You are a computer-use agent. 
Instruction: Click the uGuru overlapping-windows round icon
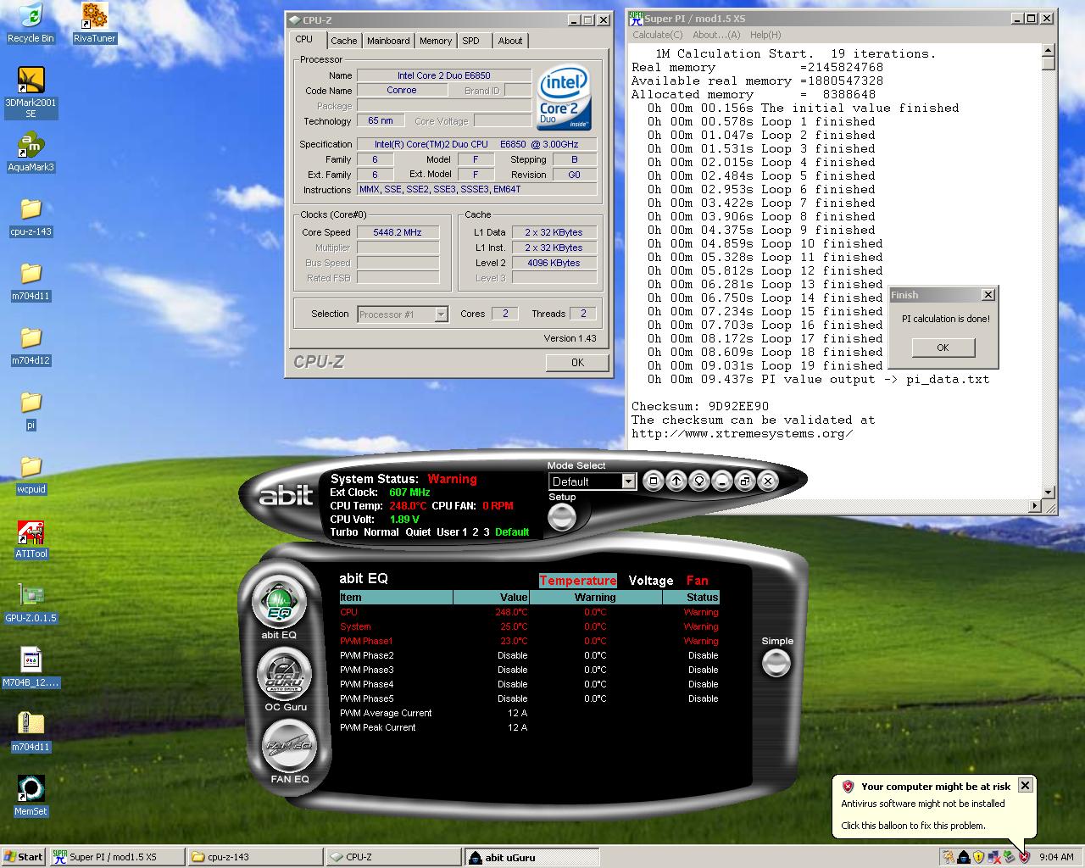point(744,481)
